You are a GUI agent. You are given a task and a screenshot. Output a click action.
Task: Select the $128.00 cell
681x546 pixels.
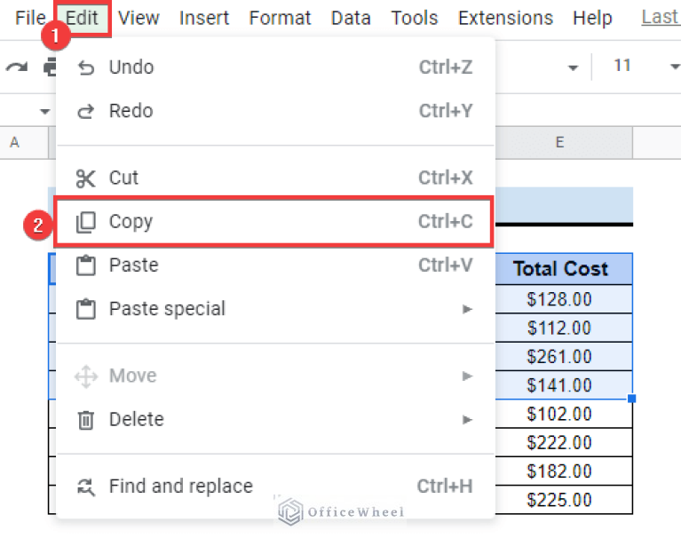coord(563,299)
